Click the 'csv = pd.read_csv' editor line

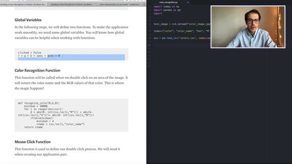(x=182, y=38)
